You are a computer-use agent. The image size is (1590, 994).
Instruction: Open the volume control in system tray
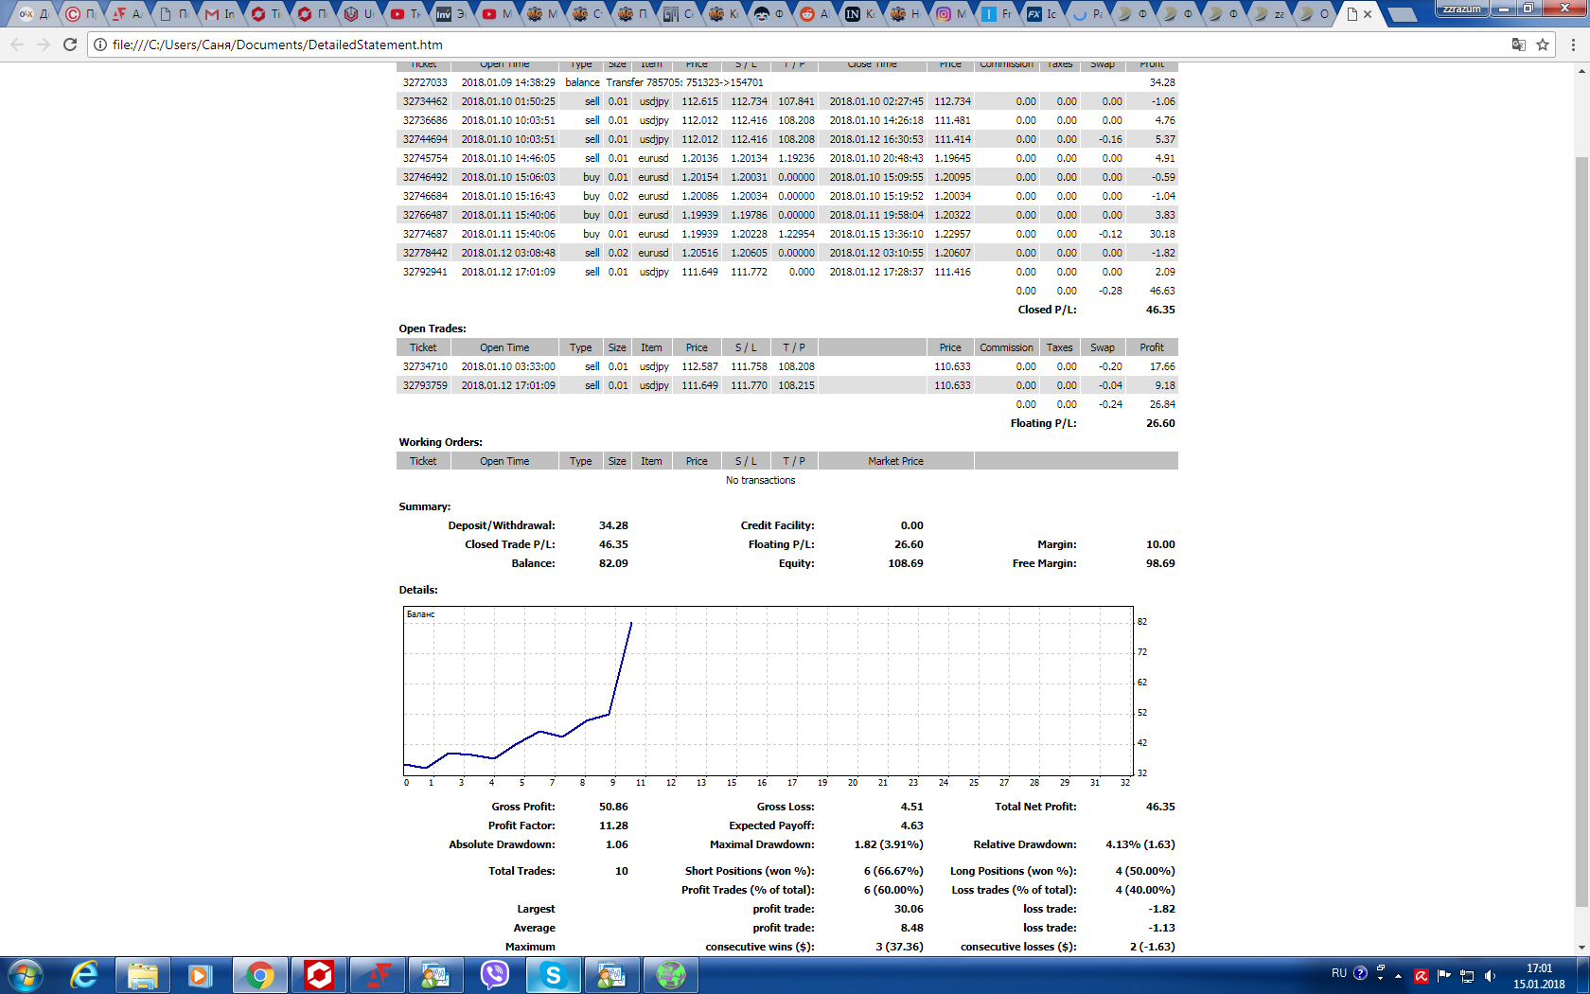1490,976
